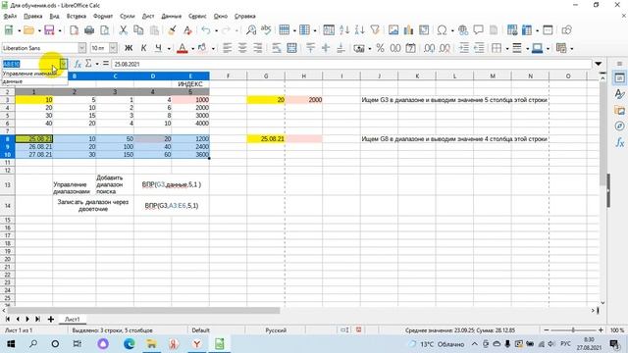
Task: Click the Sum sigma icon
Action: (x=88, y=64)
